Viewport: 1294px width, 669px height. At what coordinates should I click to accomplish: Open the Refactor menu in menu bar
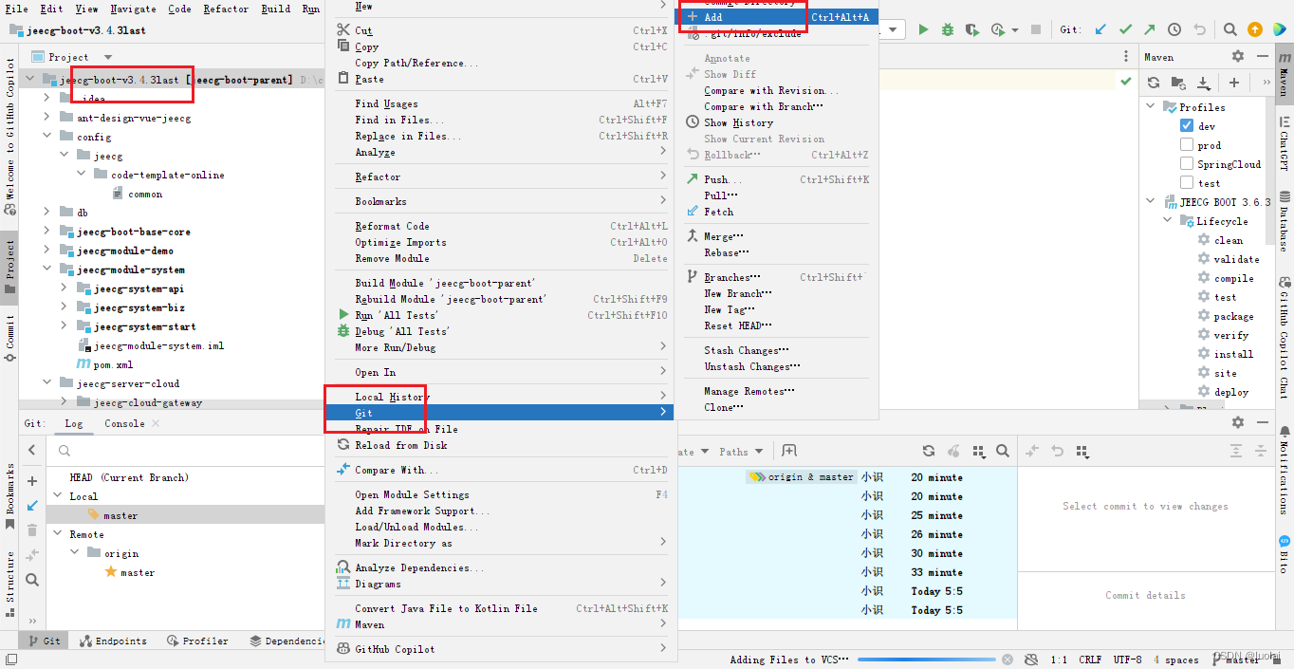click(226, 9)
